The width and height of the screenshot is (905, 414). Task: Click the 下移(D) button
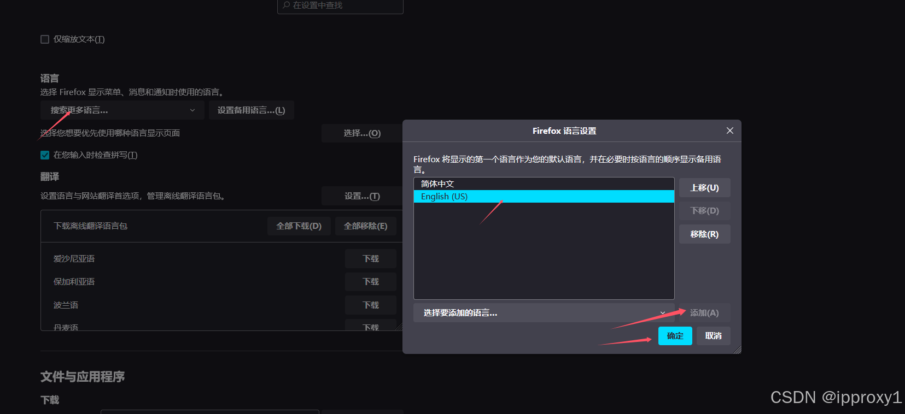point(705,211)
